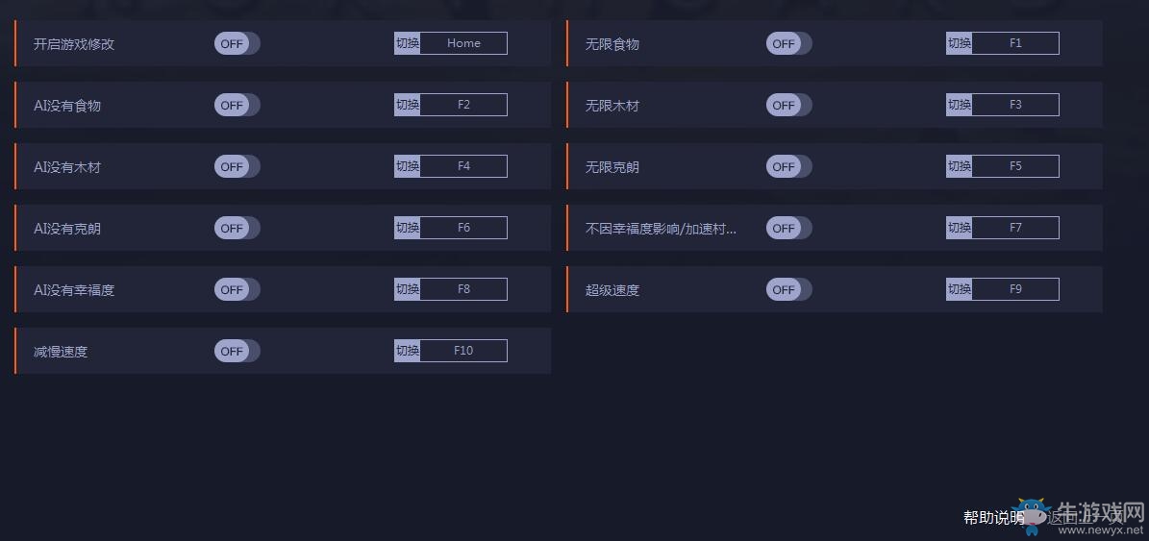
Task: Turn on AI没有食物 switch
Action: tap(237, 105)
